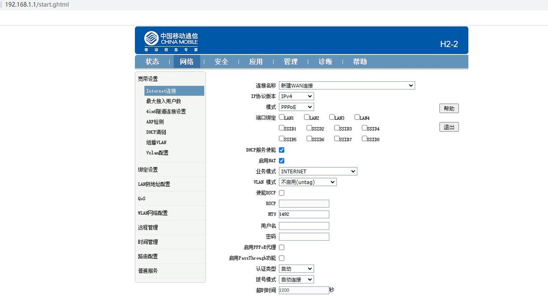The height and width of the screenshot is (307, 548).
Task: Open DHCP清链 sidebar item
Action: (x=156, y=132)
